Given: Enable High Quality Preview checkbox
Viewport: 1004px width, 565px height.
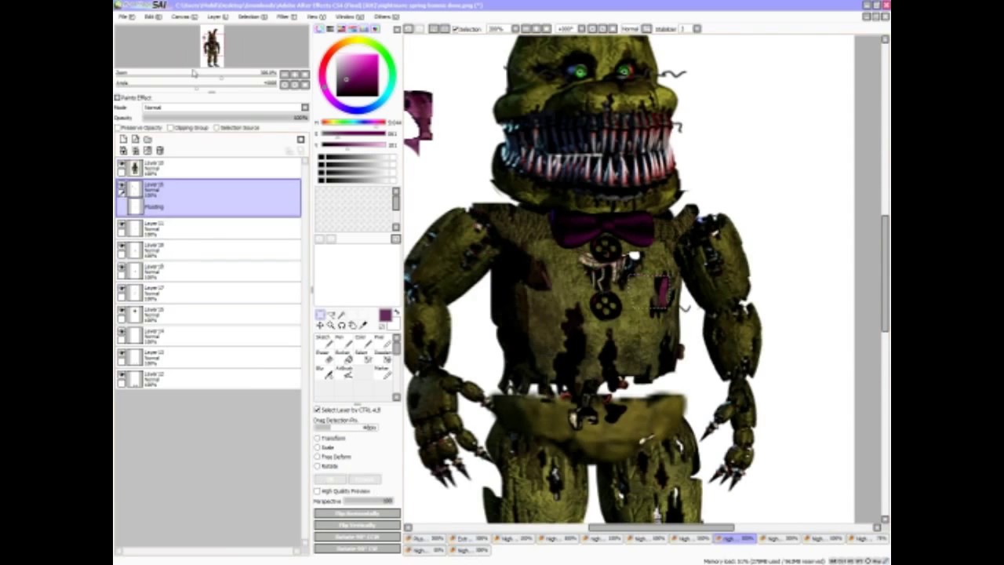Looking at the screenshot, I should click(x=318, y=491).
